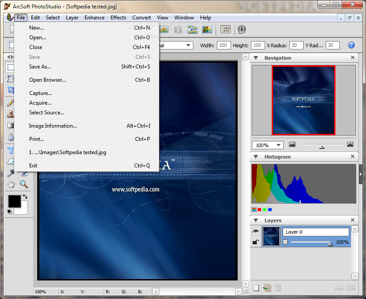This screenshot has width=366, height=299.
Task: Click the copy layer icon
Action: (x=267, y=288)
